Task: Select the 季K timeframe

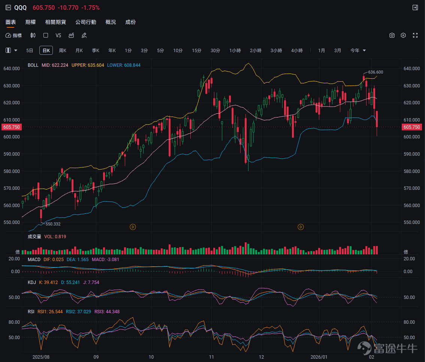Action: tap(96, 51)
